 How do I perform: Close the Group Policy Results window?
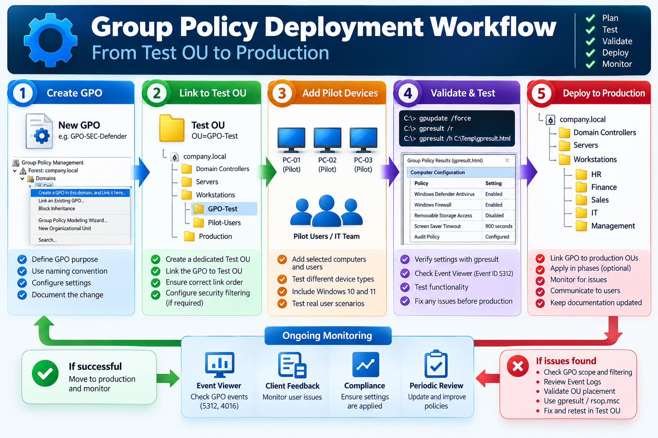[x=507, y=160]
